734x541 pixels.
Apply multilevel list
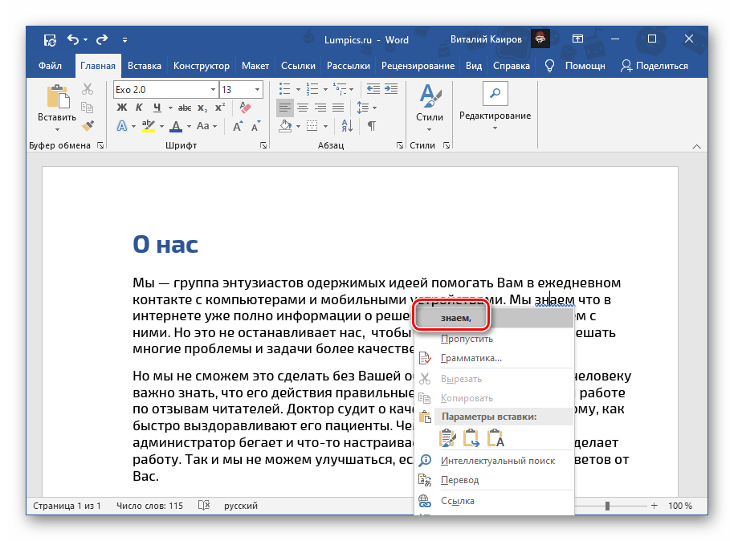click(340, 89)
